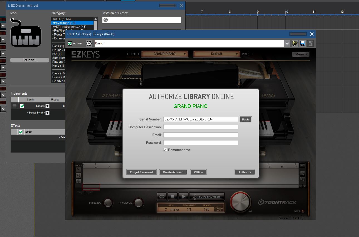The width and height of the screenshot is (359, 237).
Task: Expand the Basic preset name dropdown arrow
Action: tap(287, 43)
